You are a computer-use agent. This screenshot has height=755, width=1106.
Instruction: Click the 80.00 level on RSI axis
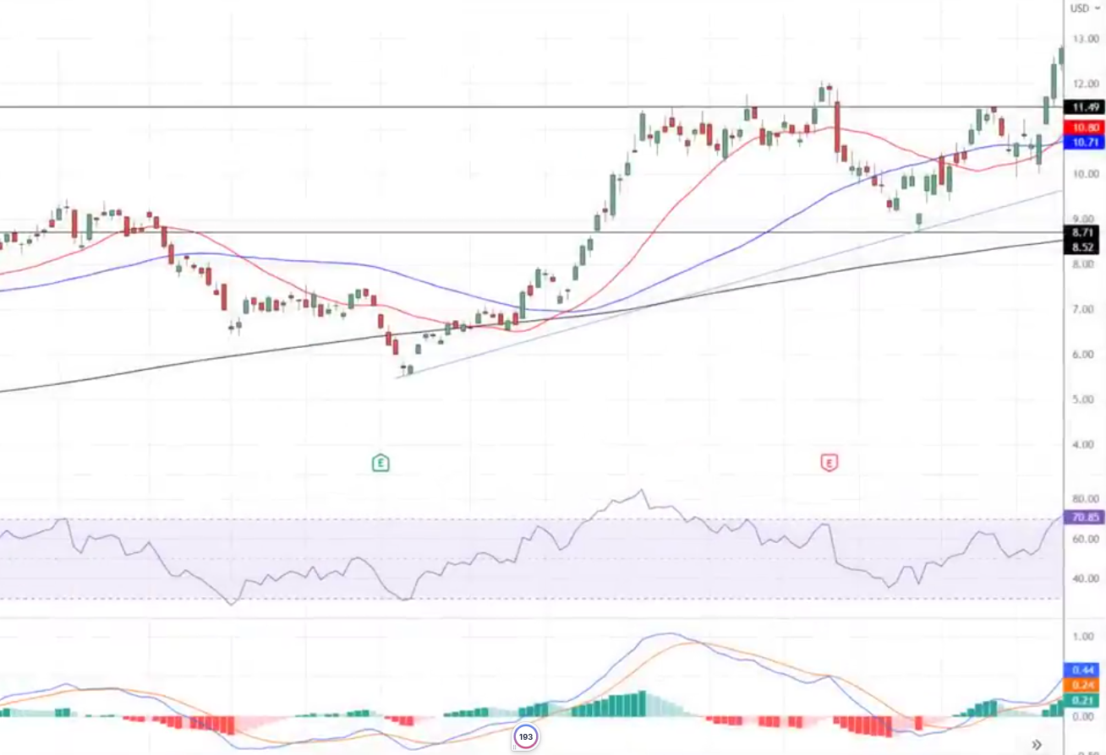click(x=1085, y=498)
